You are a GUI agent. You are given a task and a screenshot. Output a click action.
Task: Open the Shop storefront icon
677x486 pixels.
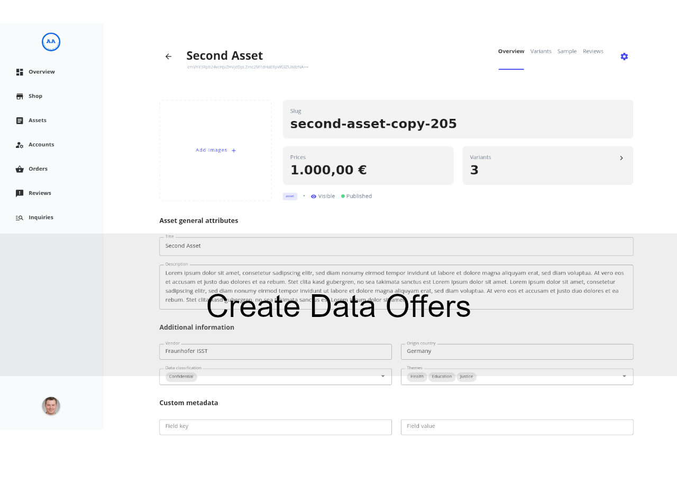point(20,96)
